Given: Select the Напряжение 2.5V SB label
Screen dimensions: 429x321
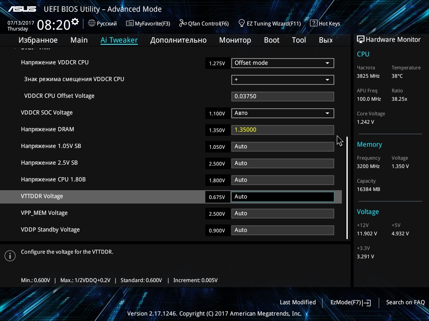Looking at the screenshot, I should tap(49, 163).
